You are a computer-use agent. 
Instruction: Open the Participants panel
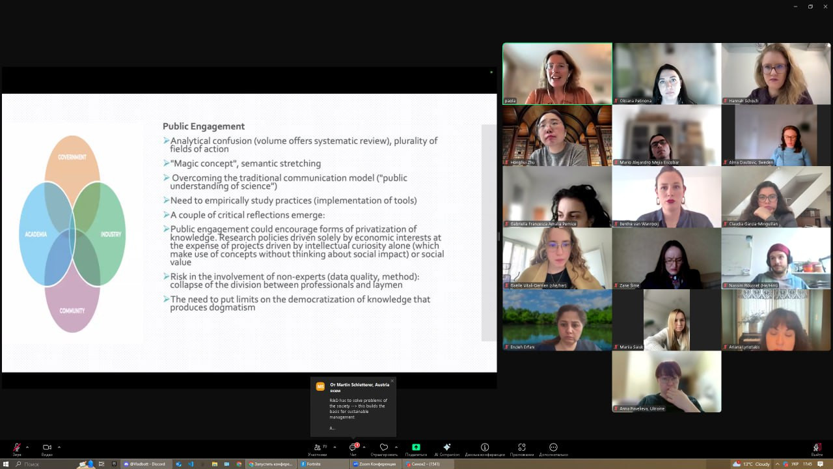tap(318, 448)
